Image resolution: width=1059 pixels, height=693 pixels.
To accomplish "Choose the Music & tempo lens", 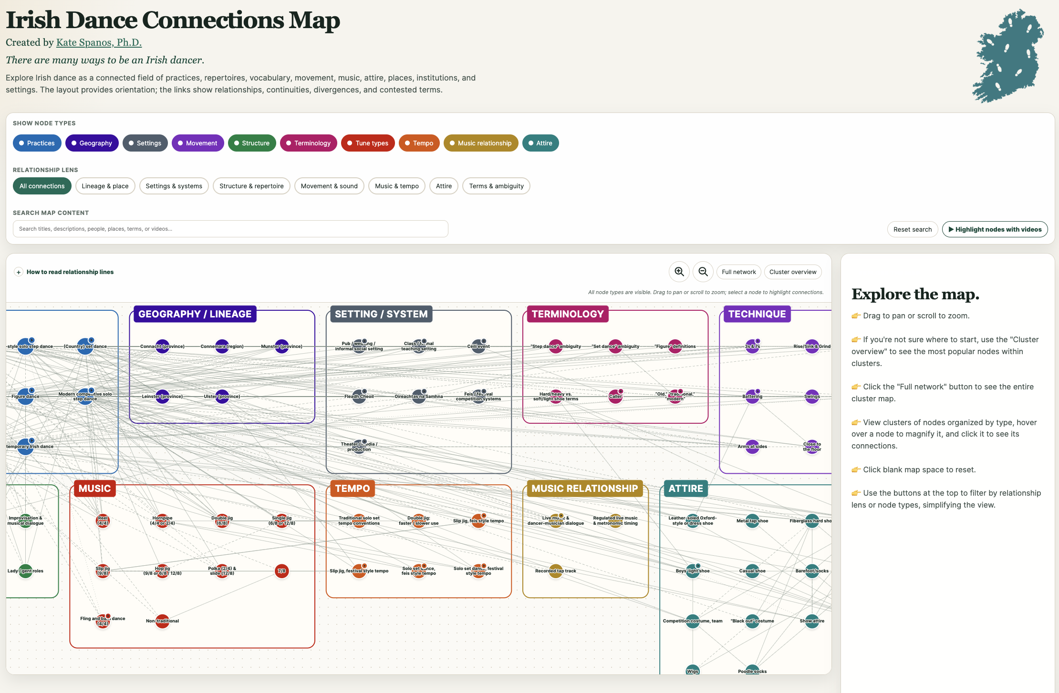I will point(397,186).
